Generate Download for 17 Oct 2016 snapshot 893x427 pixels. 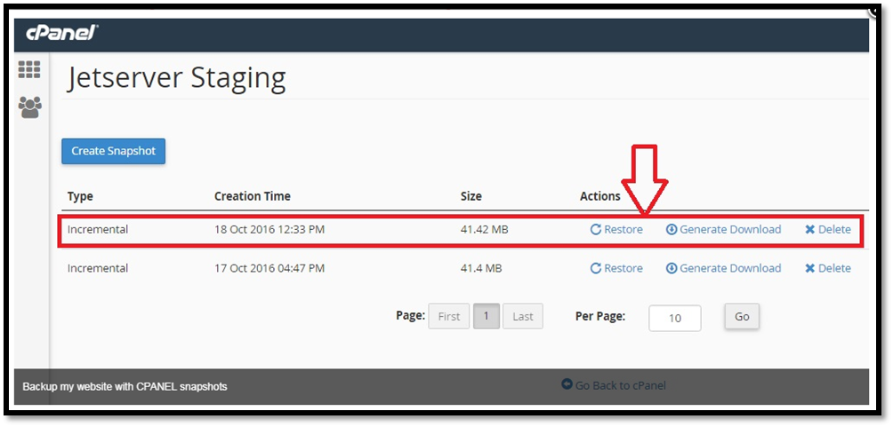click(723, 268)
